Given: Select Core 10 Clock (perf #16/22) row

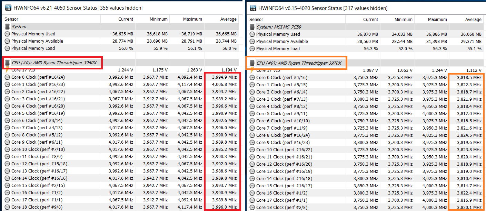Looking at the screenshot, I should coord(365,149).
